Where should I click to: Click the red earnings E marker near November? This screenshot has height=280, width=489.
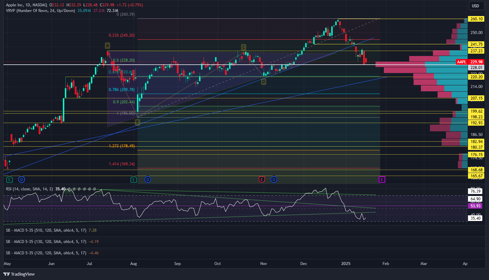click(262, 180)
